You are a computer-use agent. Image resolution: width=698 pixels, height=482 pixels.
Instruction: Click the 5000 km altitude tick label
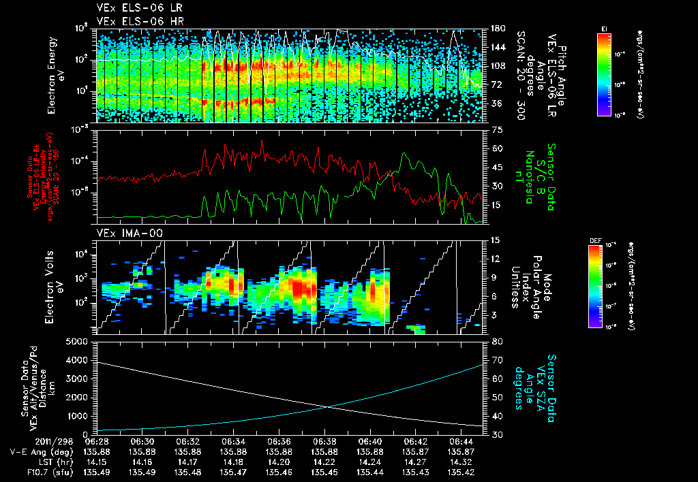tap(76, 342)
